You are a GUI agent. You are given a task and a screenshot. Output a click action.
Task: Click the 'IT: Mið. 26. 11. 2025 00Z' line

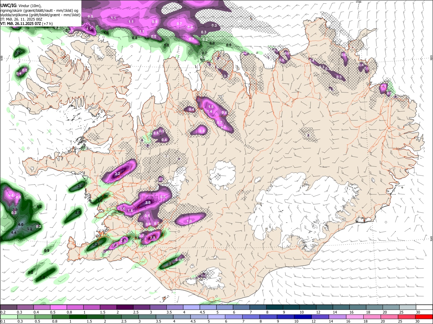coord(21,19)
